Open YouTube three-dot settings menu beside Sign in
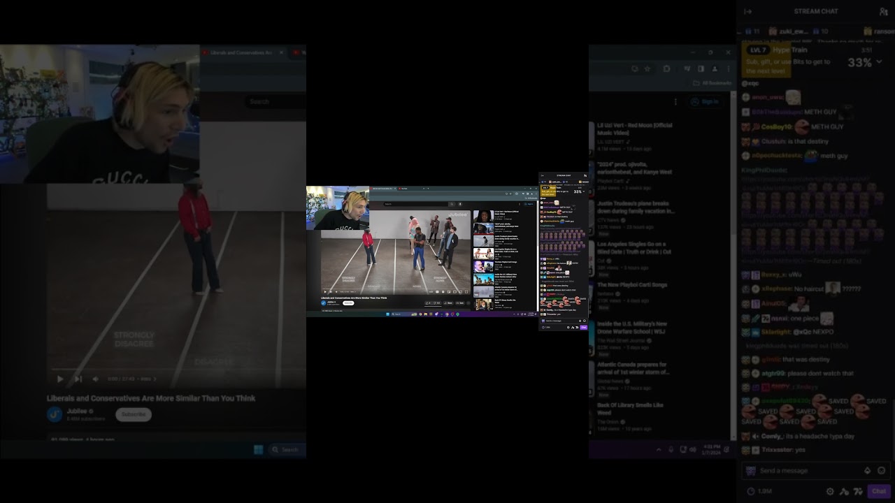This screenshot has height=503, width=895. [675, 101]
